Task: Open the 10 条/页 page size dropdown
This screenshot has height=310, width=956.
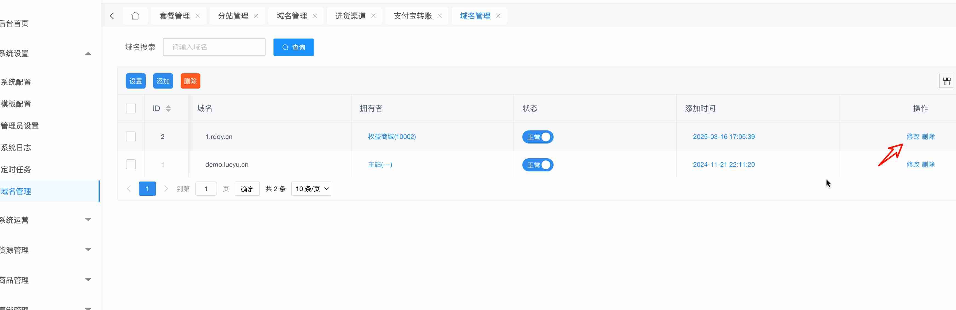Action: coord(311,189)
